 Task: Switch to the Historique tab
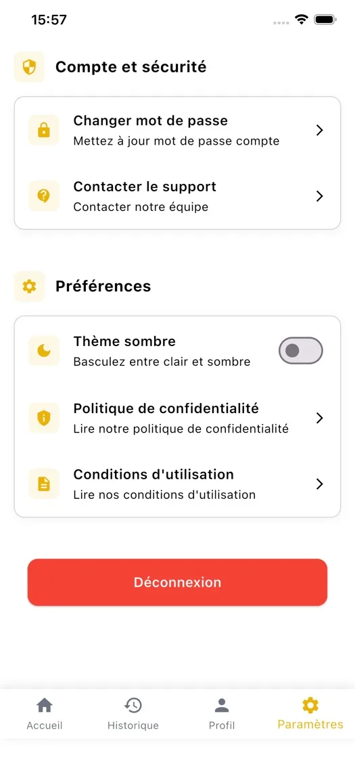[x=133, y=714]
